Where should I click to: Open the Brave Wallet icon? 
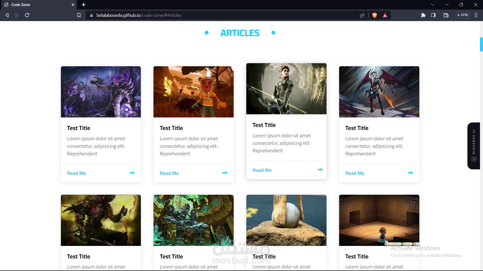pos(446,15)
